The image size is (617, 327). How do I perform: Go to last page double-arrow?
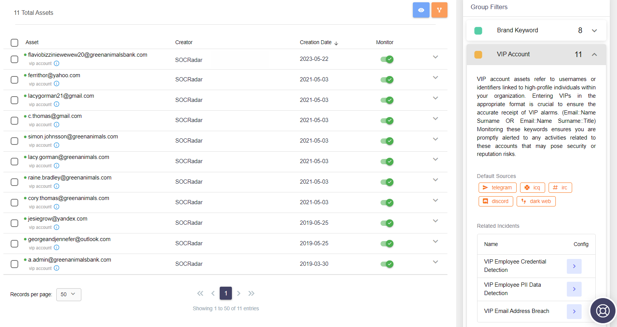pyautogui.click(x=251, y=293)
